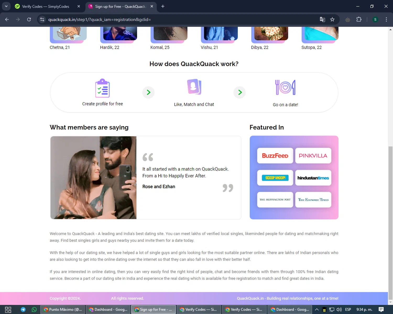Viewport: 393px width, 314px height.
Task: Click the first green arrow after Create profile
Action: pos(148,92)
